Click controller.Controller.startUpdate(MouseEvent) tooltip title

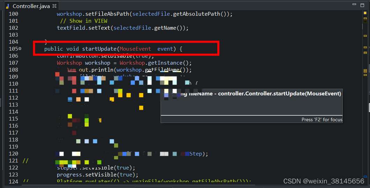pyautogui.click(x=279, y=94)
